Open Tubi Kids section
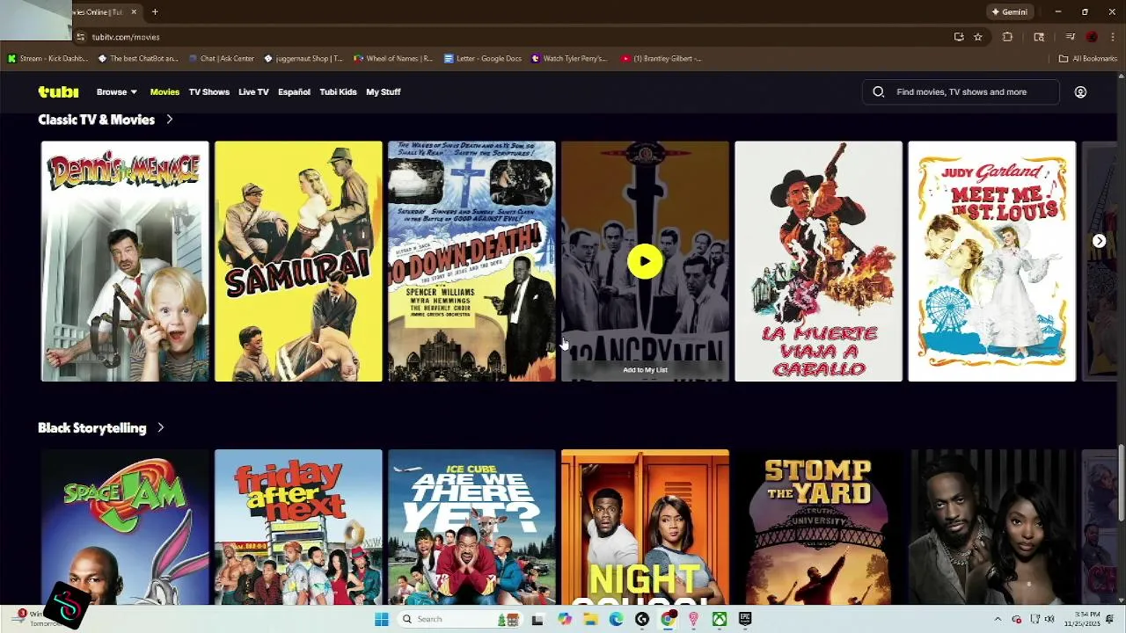The width and height of the screenshot is (1126, 633). 338,91
